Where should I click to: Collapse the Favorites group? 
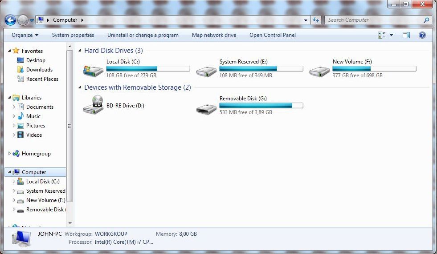pyautogui.click(x=9, y=51)
